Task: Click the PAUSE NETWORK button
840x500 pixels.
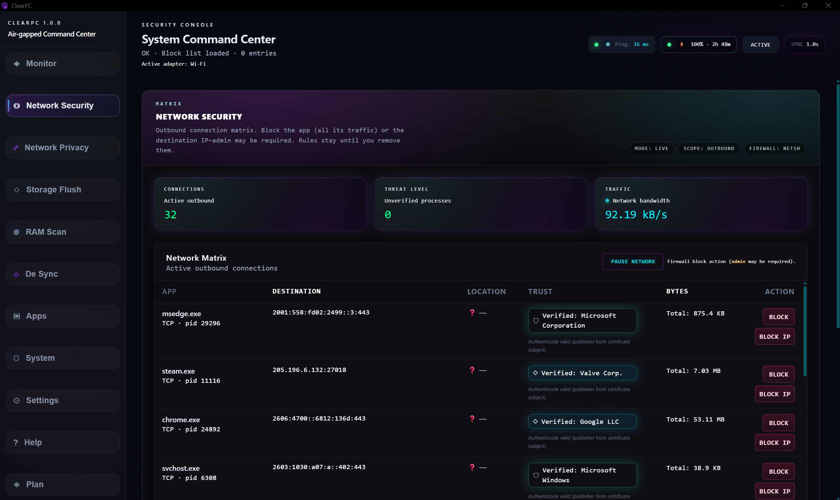Action: click(x=633, y=261)
